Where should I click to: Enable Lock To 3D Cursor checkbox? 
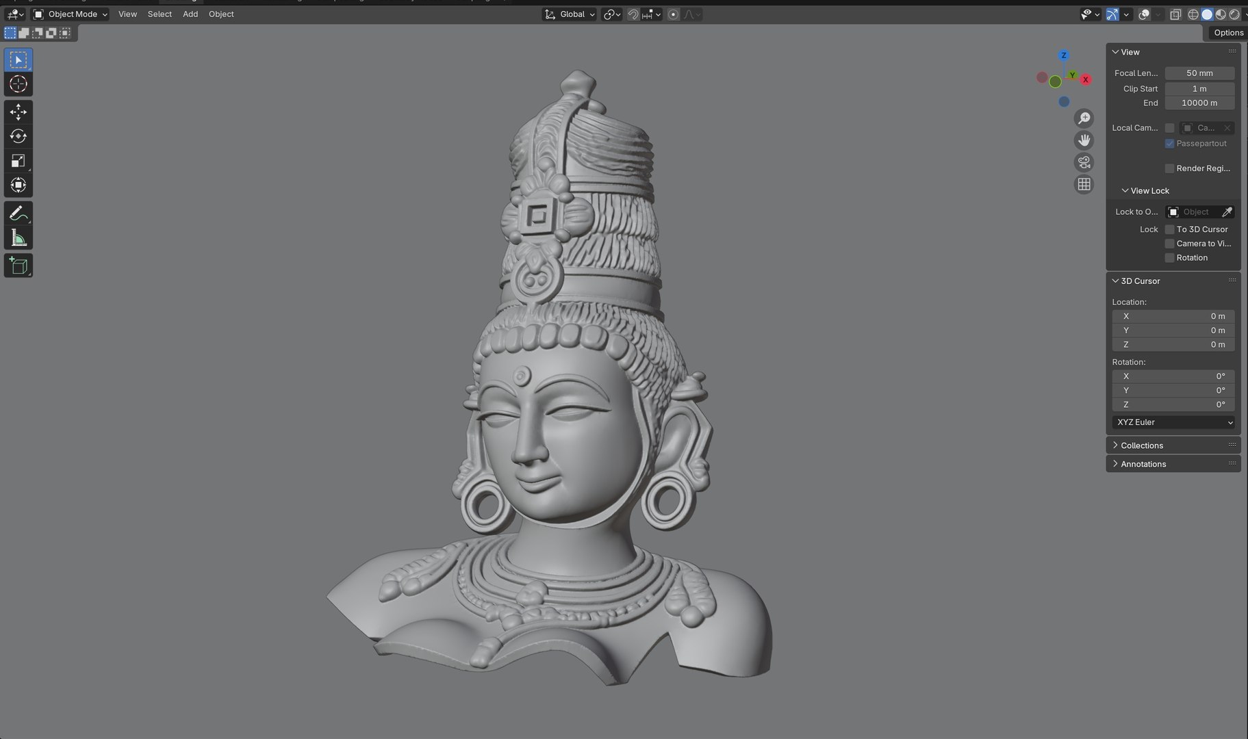(x=1169, y=229)
